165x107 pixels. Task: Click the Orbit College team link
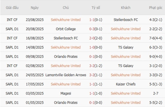[x=65, y=29]
